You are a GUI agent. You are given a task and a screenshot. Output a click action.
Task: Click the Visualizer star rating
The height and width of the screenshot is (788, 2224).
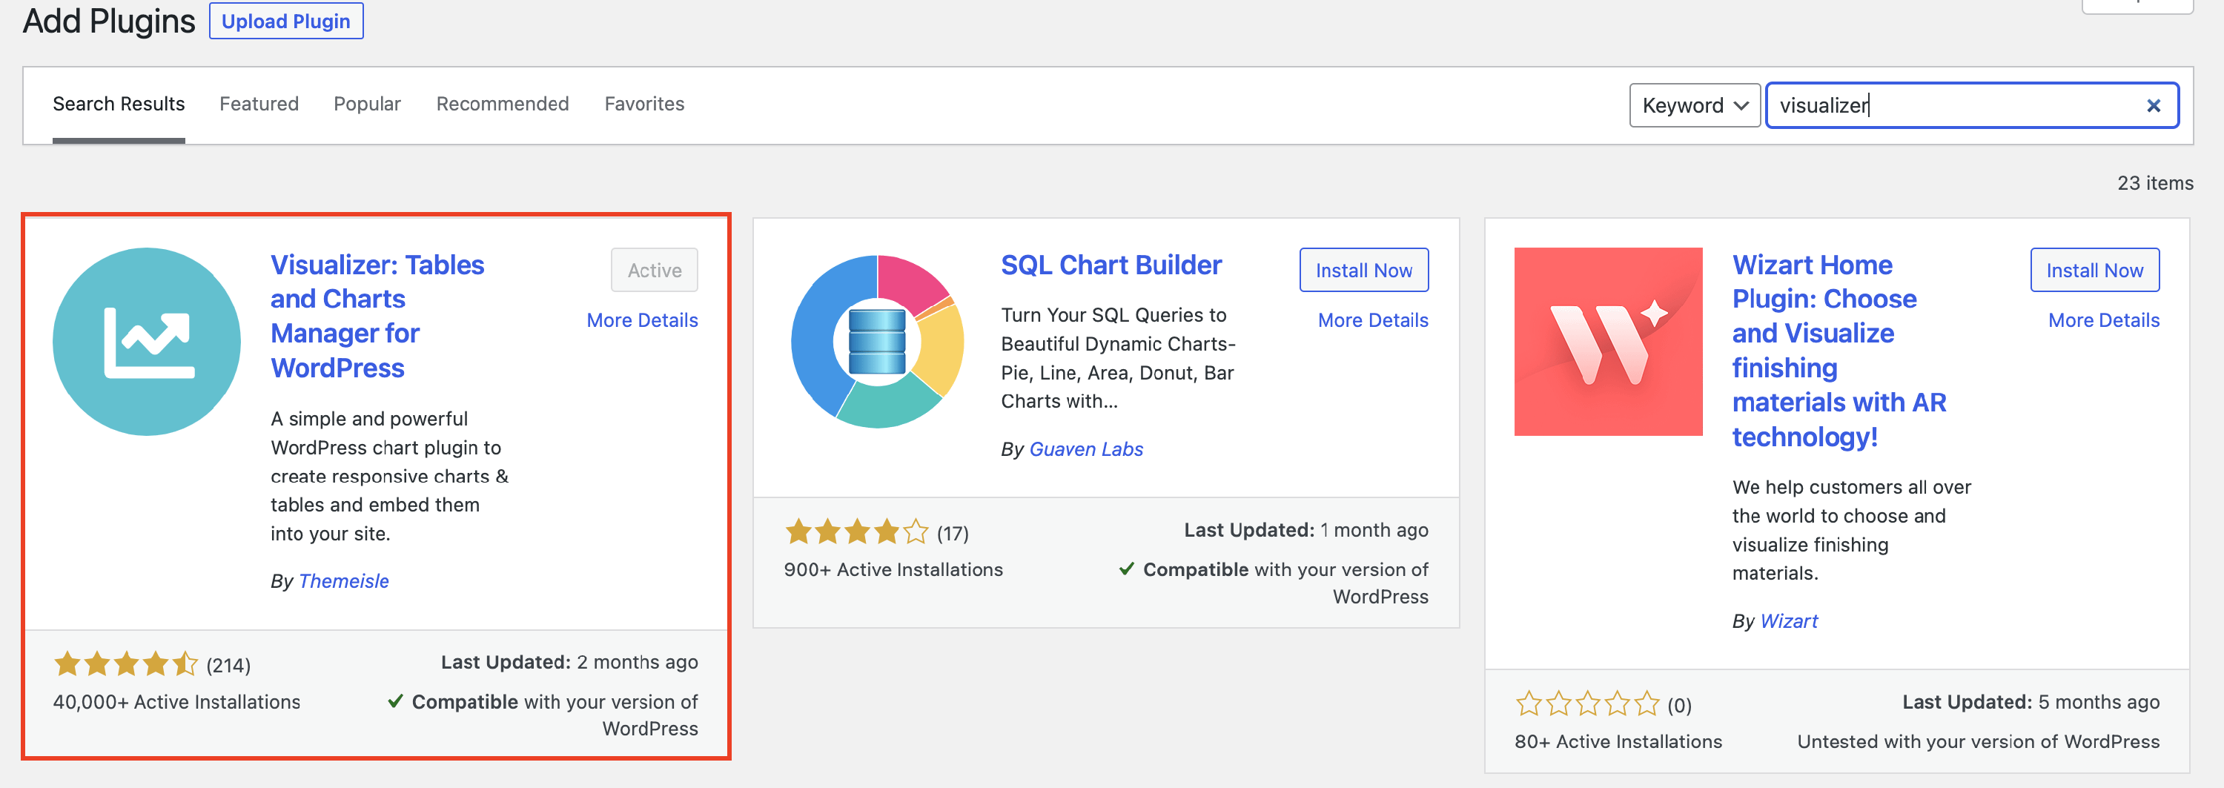[x=126, y=663]
